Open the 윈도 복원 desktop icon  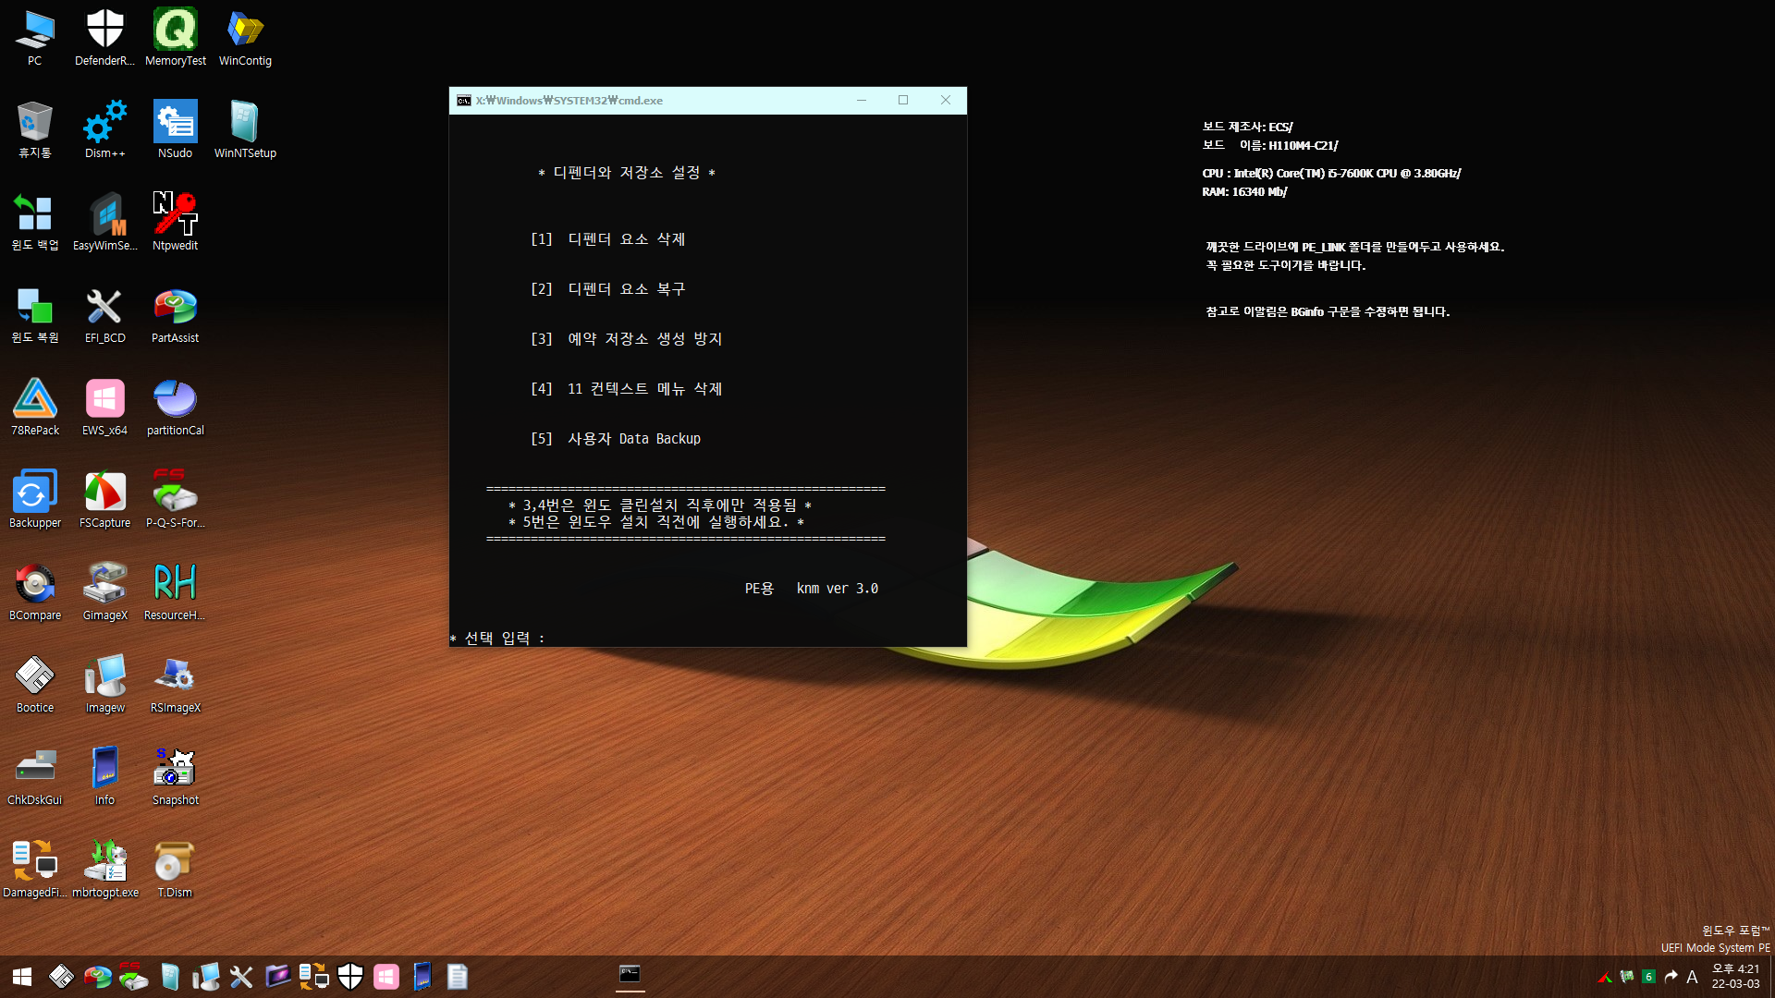pyautogui.click(x=35, y=314)
